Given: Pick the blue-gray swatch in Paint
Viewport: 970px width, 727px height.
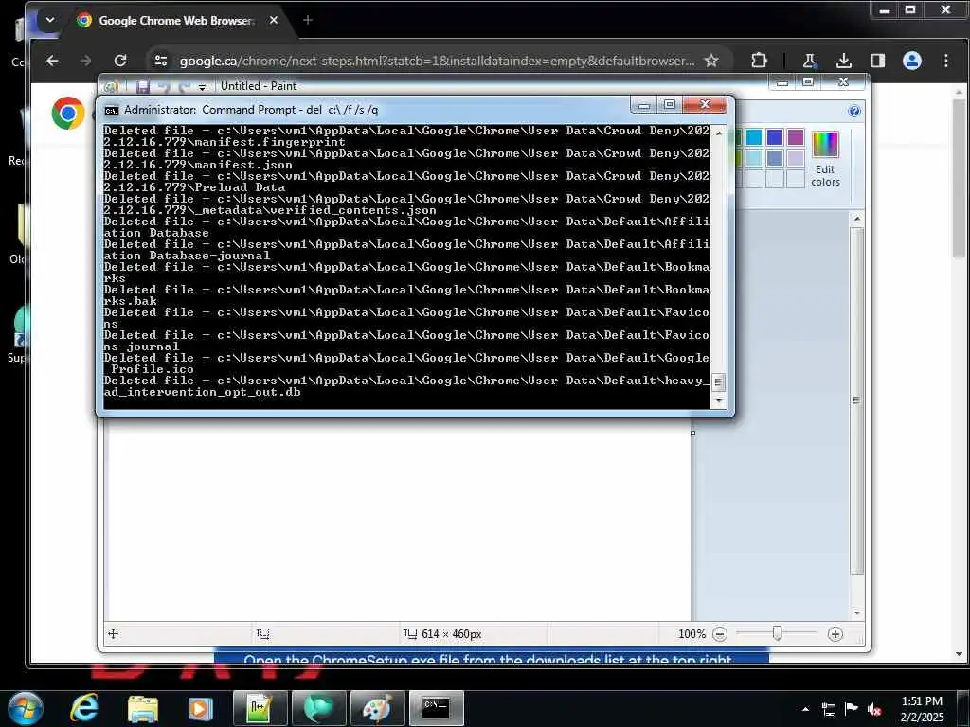Looking at the screenshot, I should click(775, 158).
